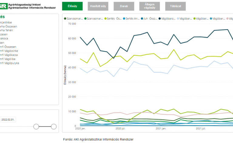This screenshot has width=233, height=155.
Task: Switch to the Hasított súly tab
Action: point(98,6)
